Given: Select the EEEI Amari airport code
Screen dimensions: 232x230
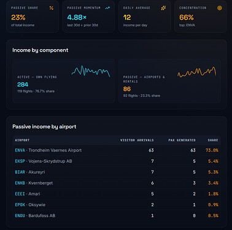Looking at the screenshot, I should tap(20, 194).
